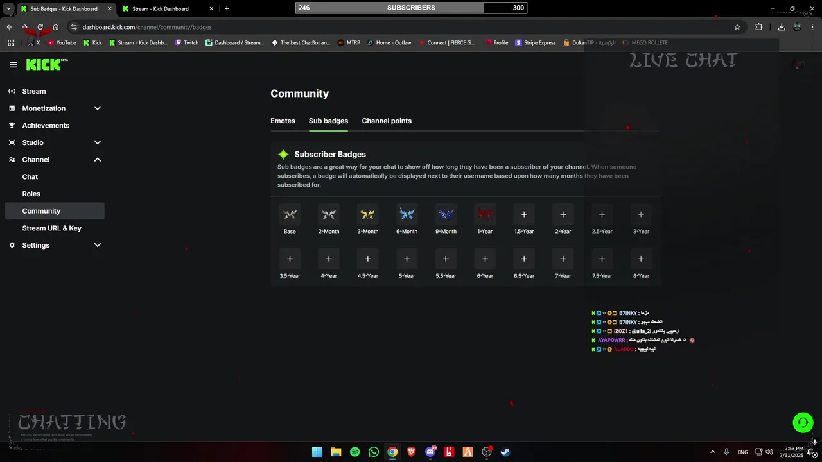Viewport: 822px width, 462px height.
Task: Add a badge for 4-Year
Action: point(329,259)
